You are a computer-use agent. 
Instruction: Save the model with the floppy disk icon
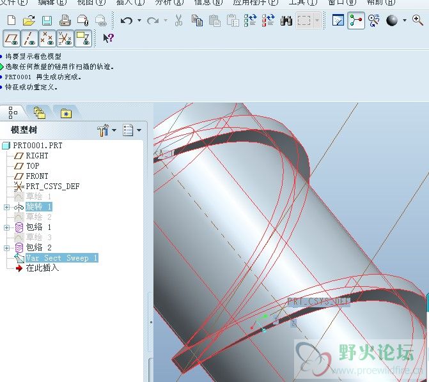tap(47, 21)
